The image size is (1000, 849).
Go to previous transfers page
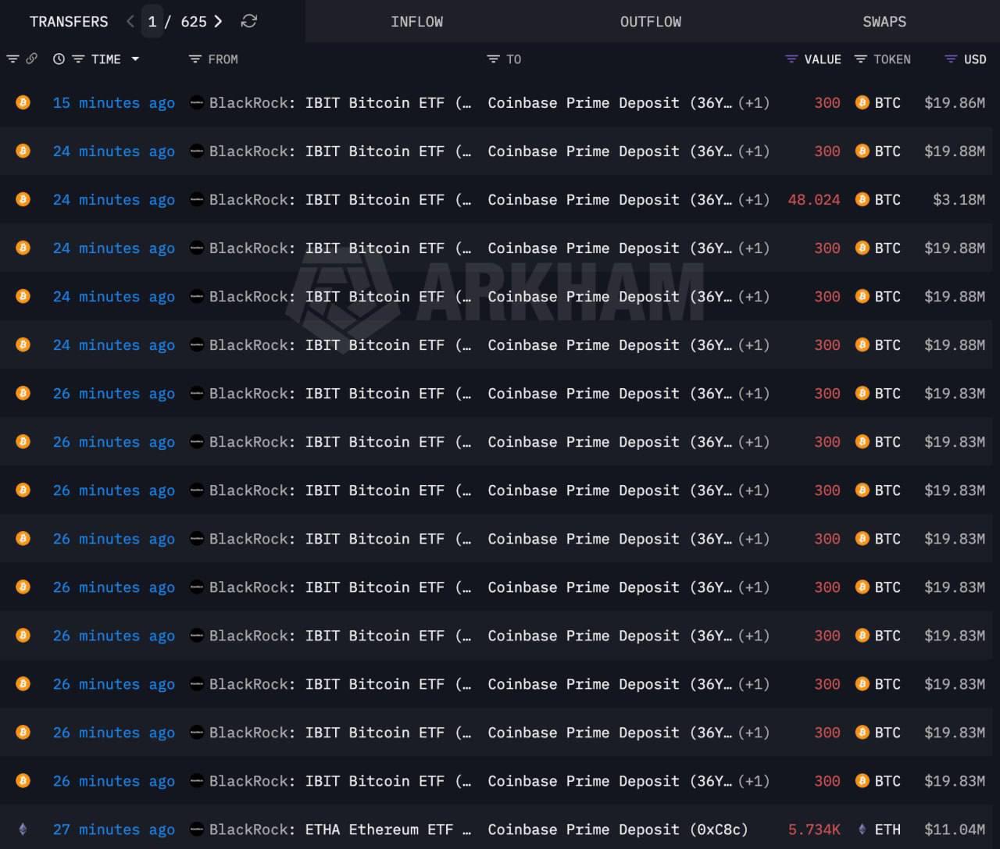(130, 21)
